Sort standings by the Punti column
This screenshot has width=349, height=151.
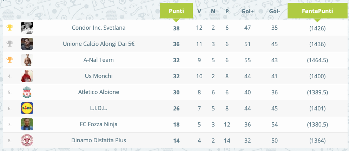tap(176, 11)
